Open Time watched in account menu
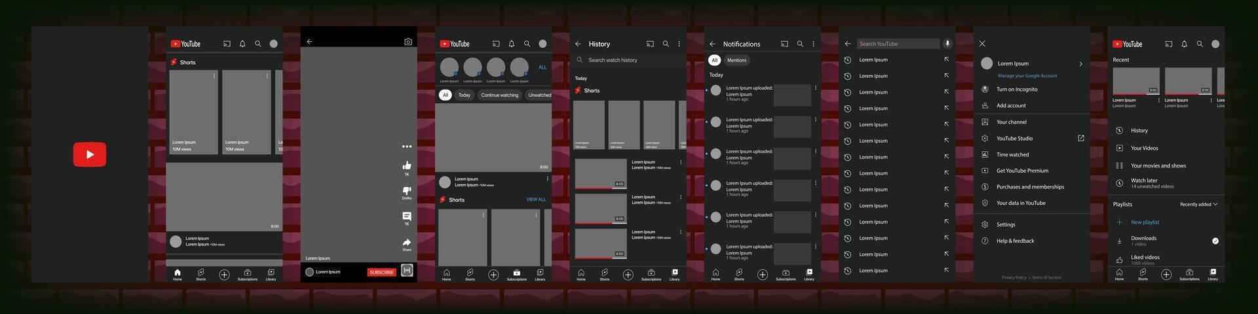 tap(1013, 154)
